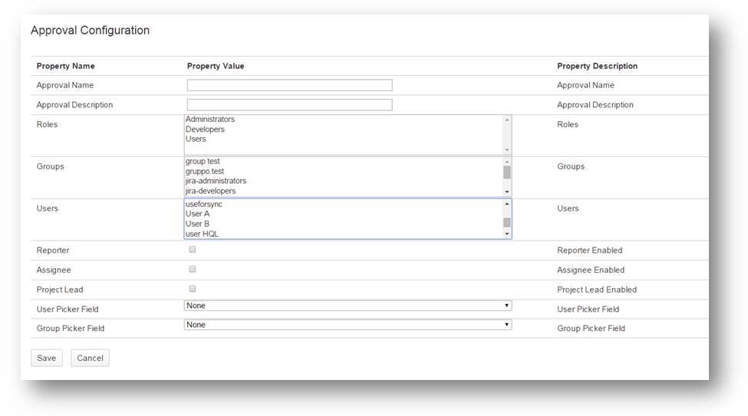Click Roles list scroll down arrow
Image resolution: width=748 pixels, height=416 pixels.
pos(506,149)
